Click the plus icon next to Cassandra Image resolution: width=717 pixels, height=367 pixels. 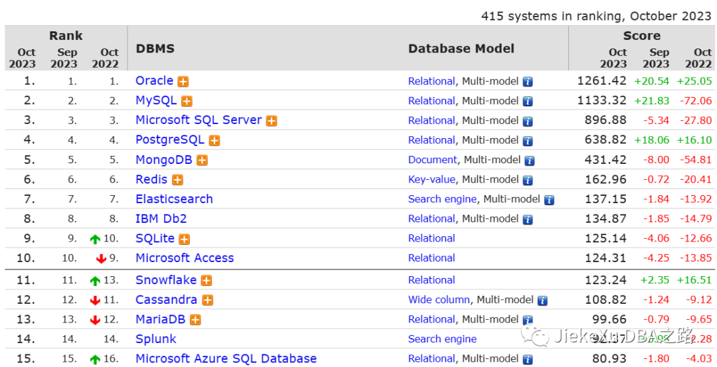(x=208, y=300)
